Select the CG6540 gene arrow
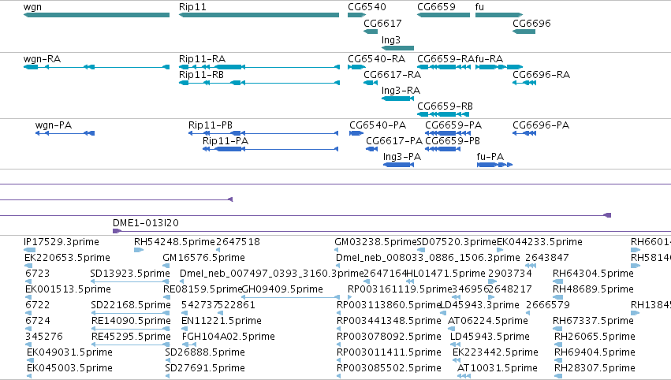Image resolution: width=671 pixels, height=380 pixels. pos(357,15)
